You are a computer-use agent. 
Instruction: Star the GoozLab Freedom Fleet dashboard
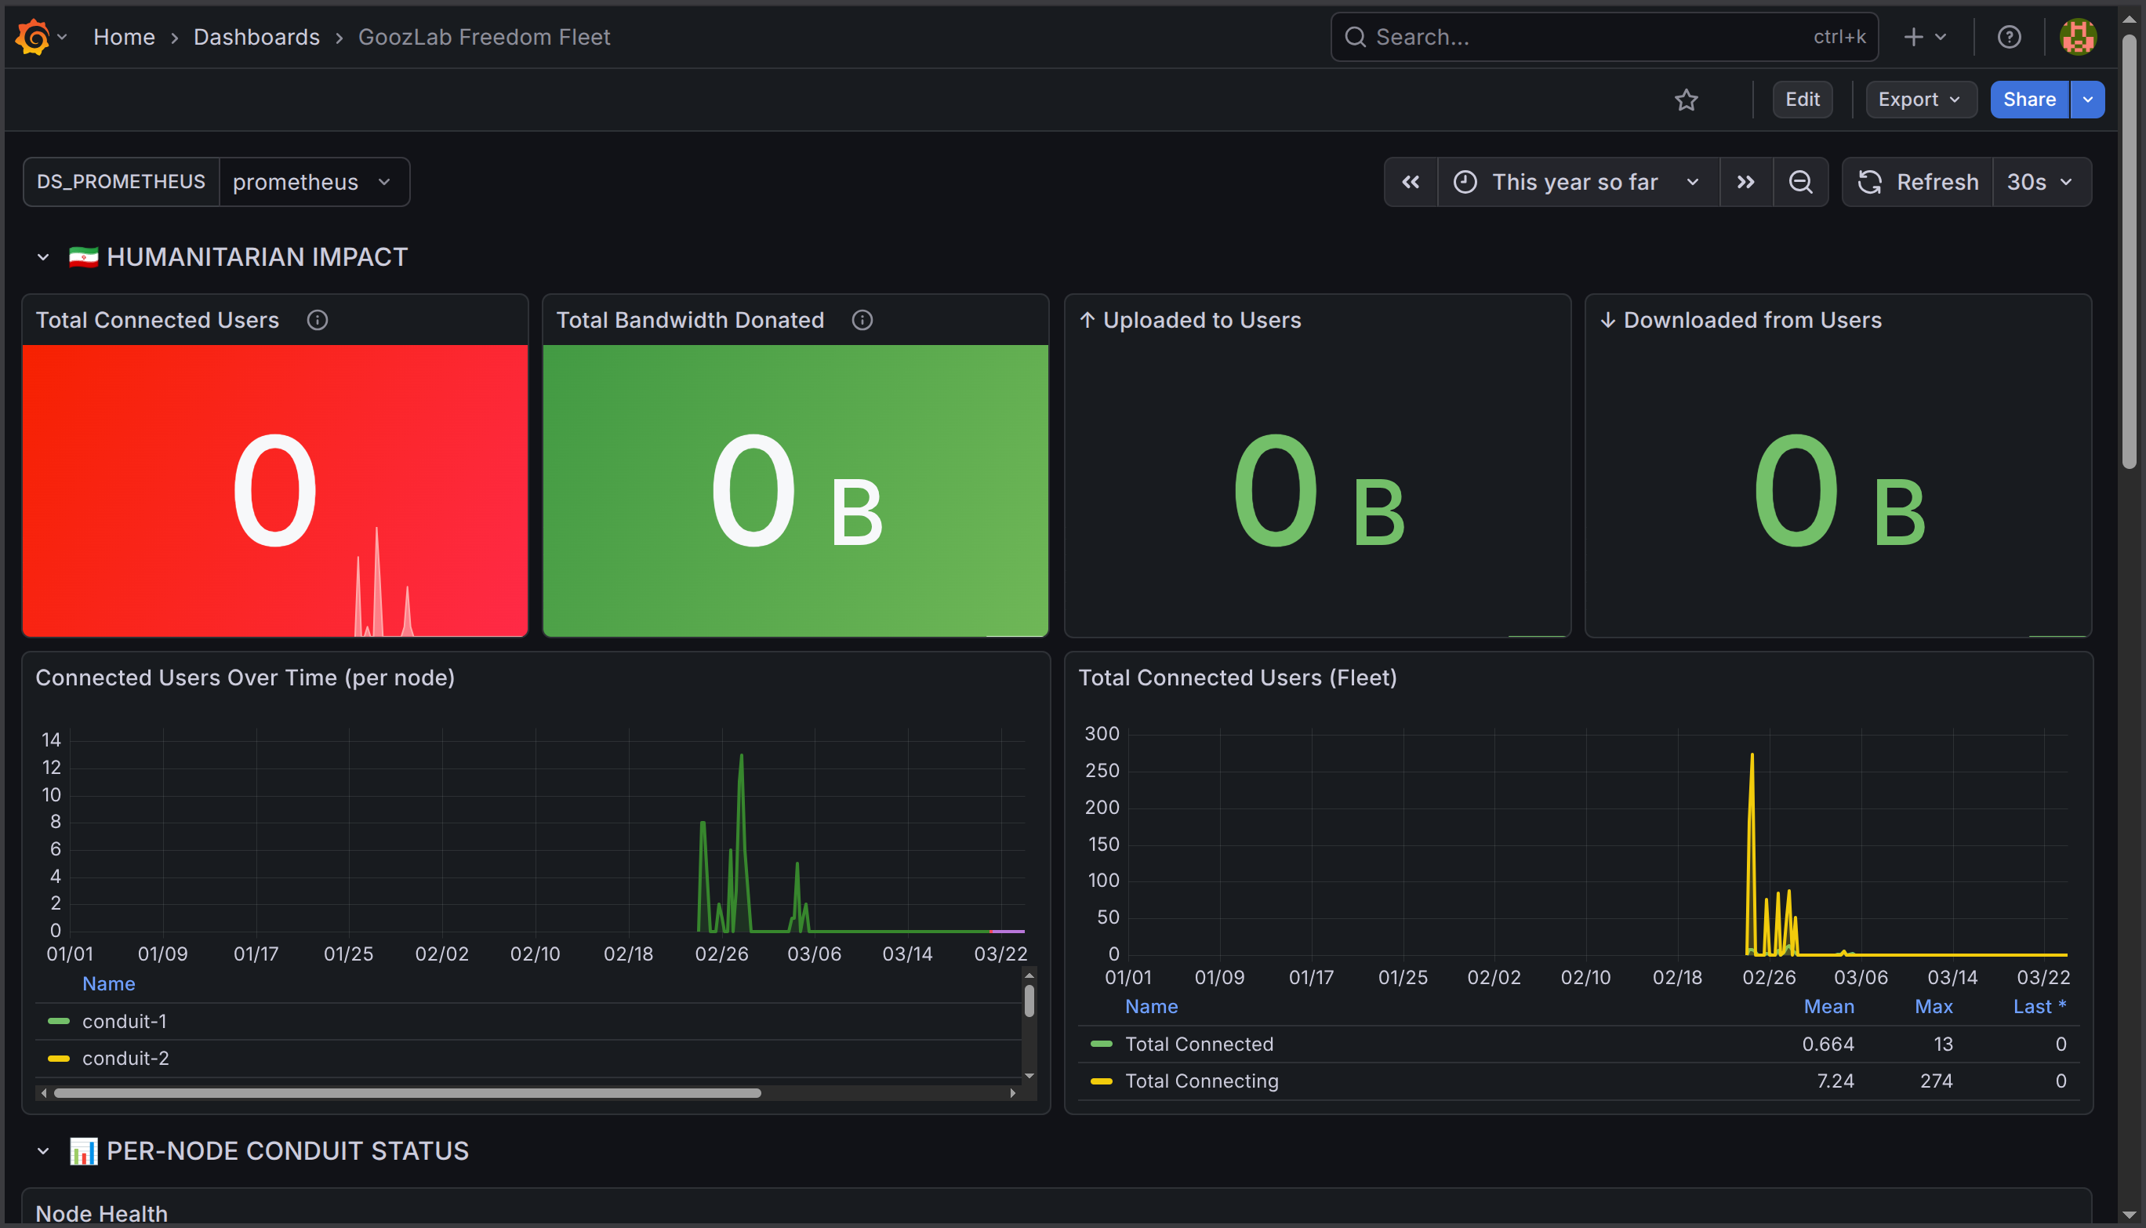1687,100
